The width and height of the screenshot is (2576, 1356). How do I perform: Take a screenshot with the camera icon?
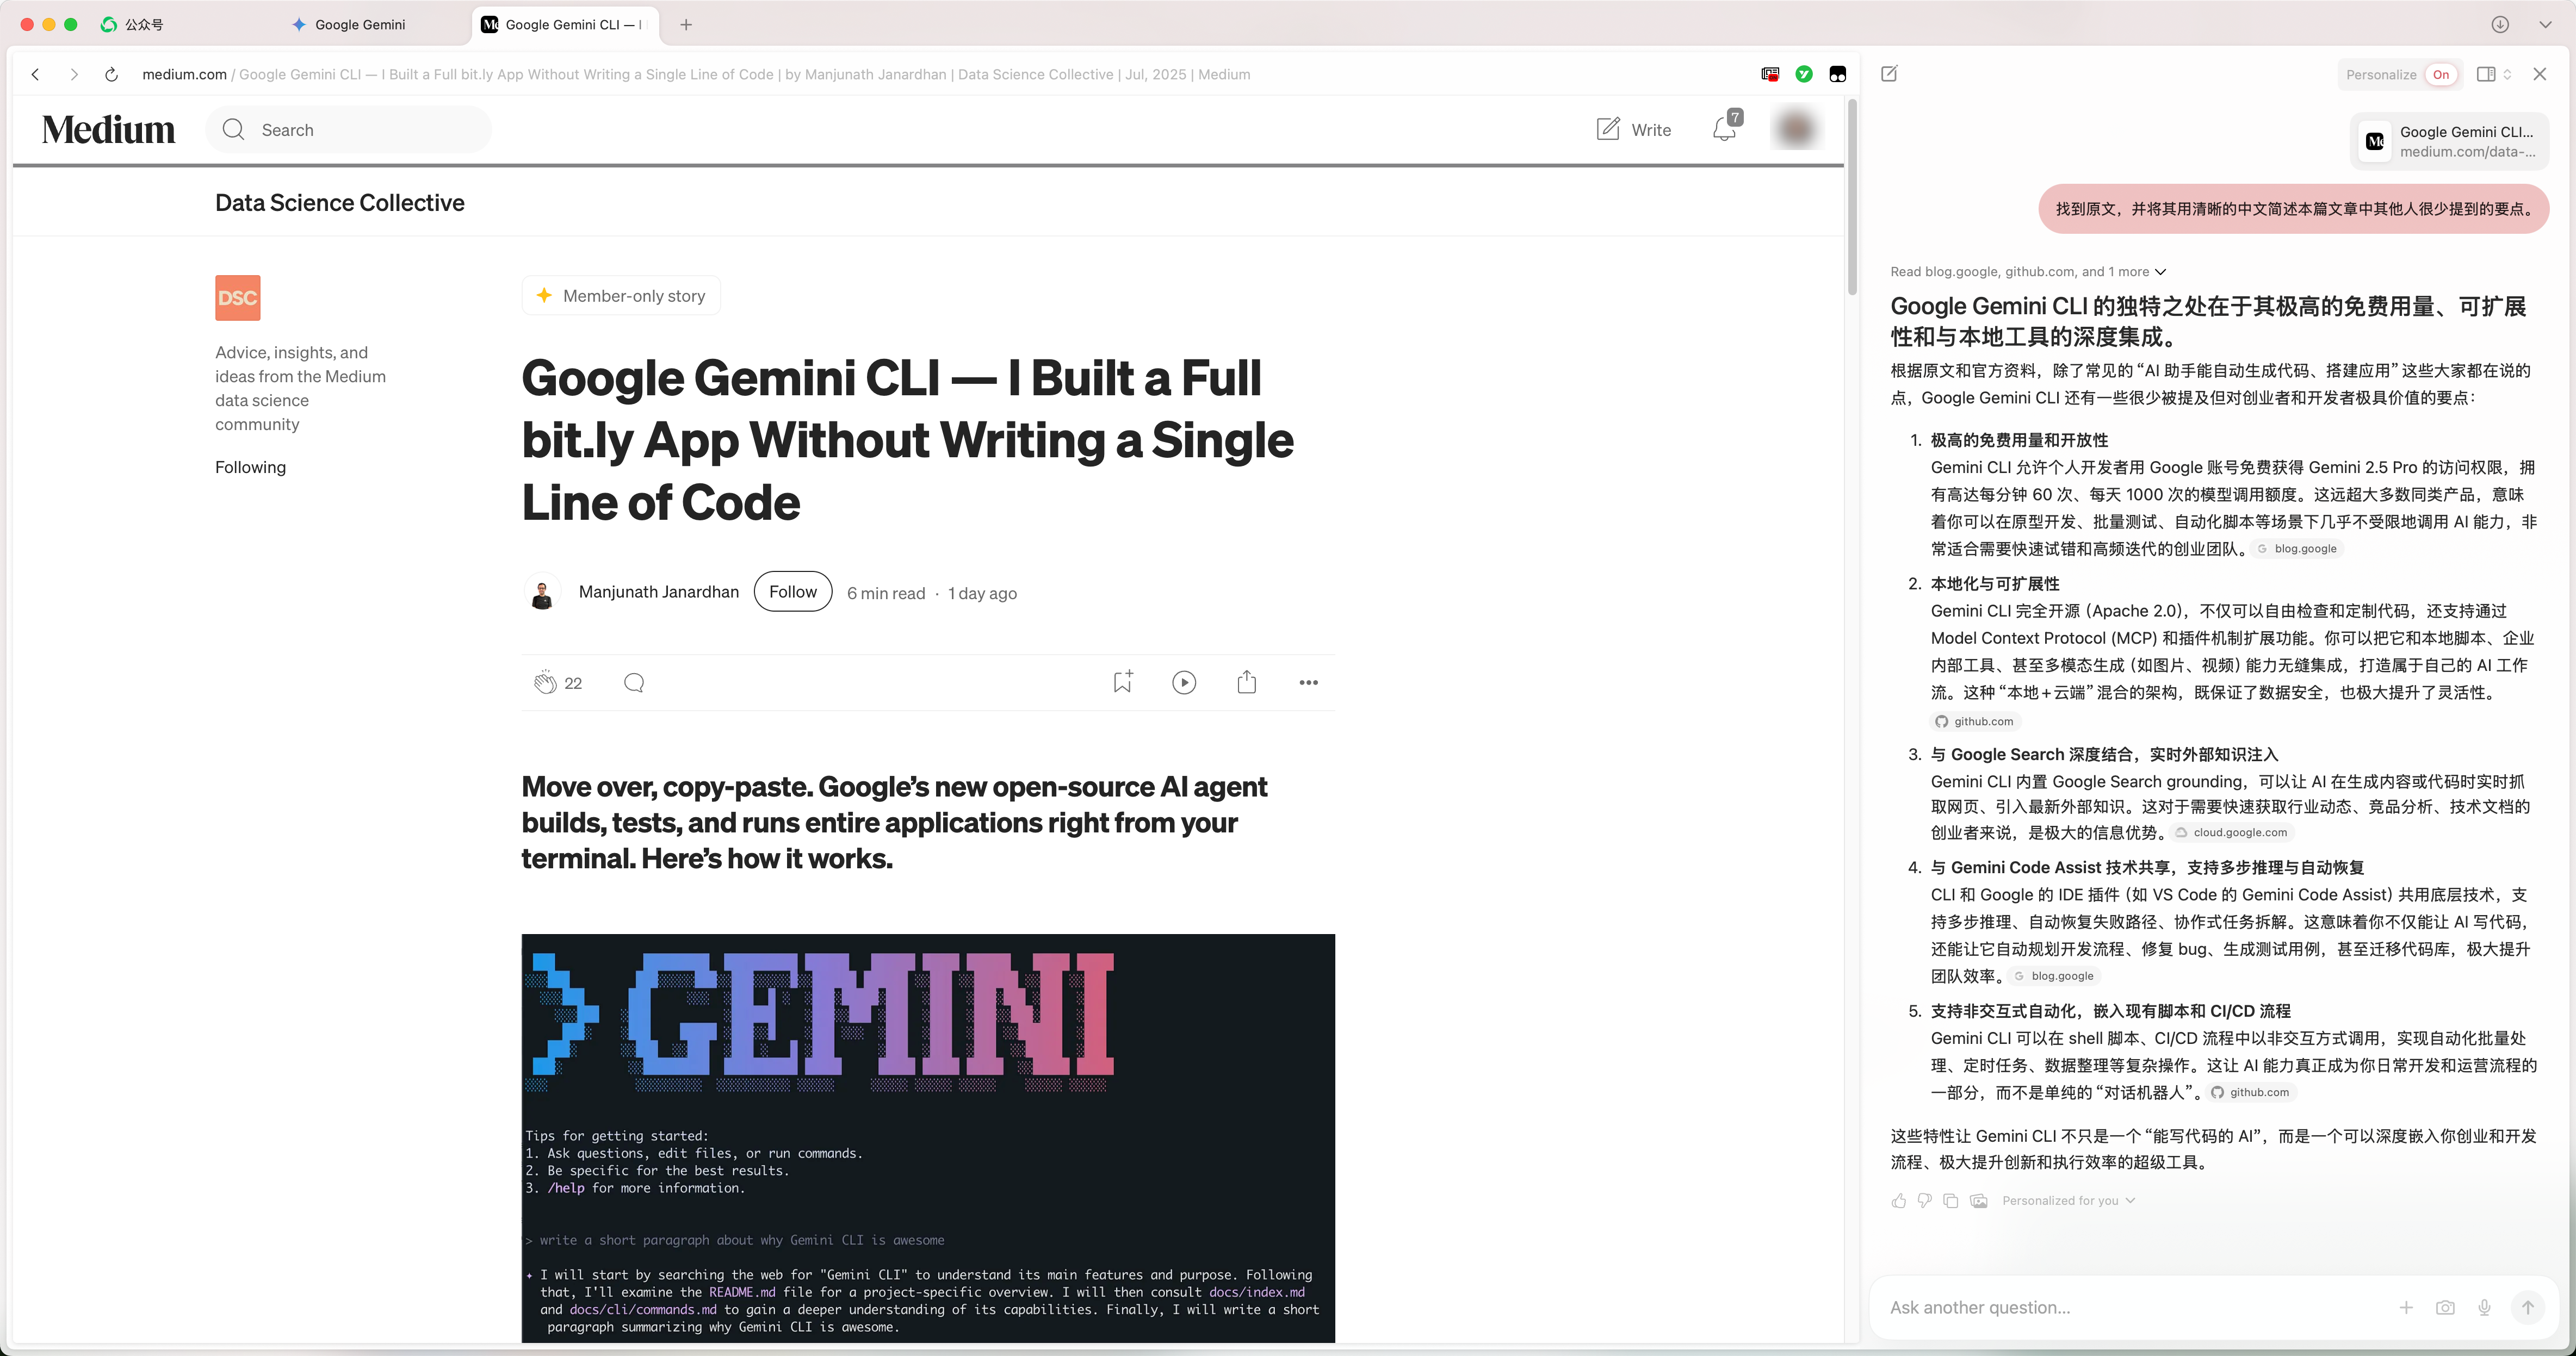2445,1307
